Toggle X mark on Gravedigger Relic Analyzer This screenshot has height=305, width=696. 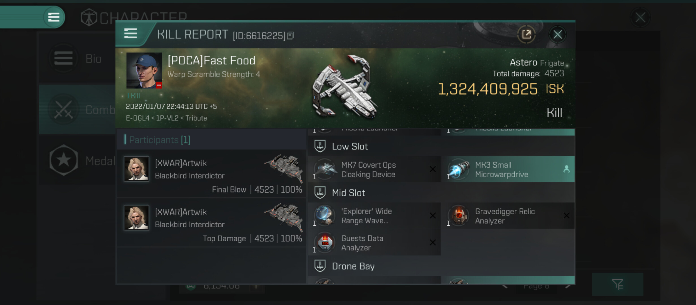tap(566, 216)
